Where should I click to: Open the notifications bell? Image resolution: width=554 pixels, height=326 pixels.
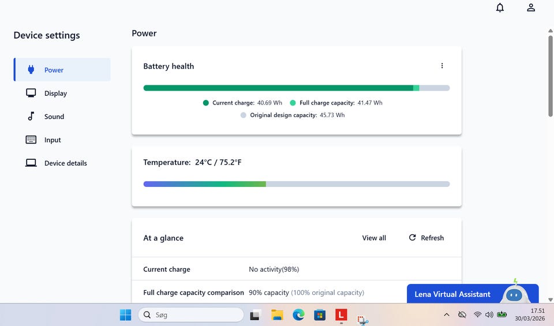[x=500, y=8]
